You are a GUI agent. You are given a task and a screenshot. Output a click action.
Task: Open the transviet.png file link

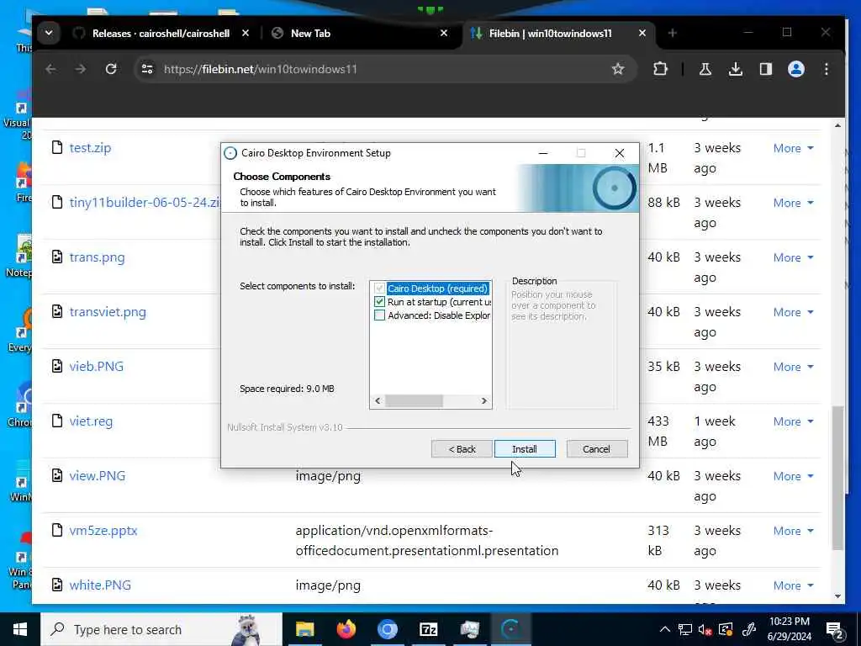click(108, 312)
